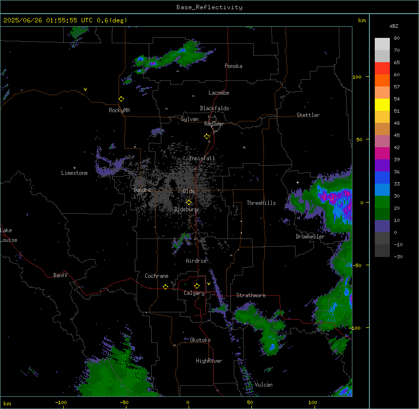Viewport: 419px width, 409px height.
Task: Click the Ponoka city label
Action: [233, 66]
